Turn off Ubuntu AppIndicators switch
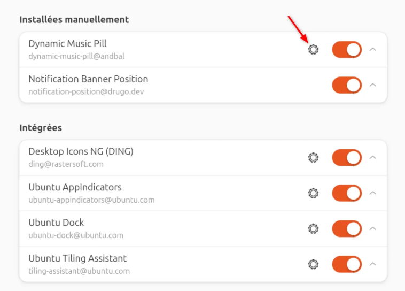Screen dimensions: 405x291 (347, 193)
